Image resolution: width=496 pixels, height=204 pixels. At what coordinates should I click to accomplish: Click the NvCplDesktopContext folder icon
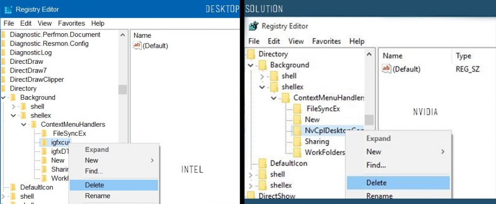(x=296, y=131)
